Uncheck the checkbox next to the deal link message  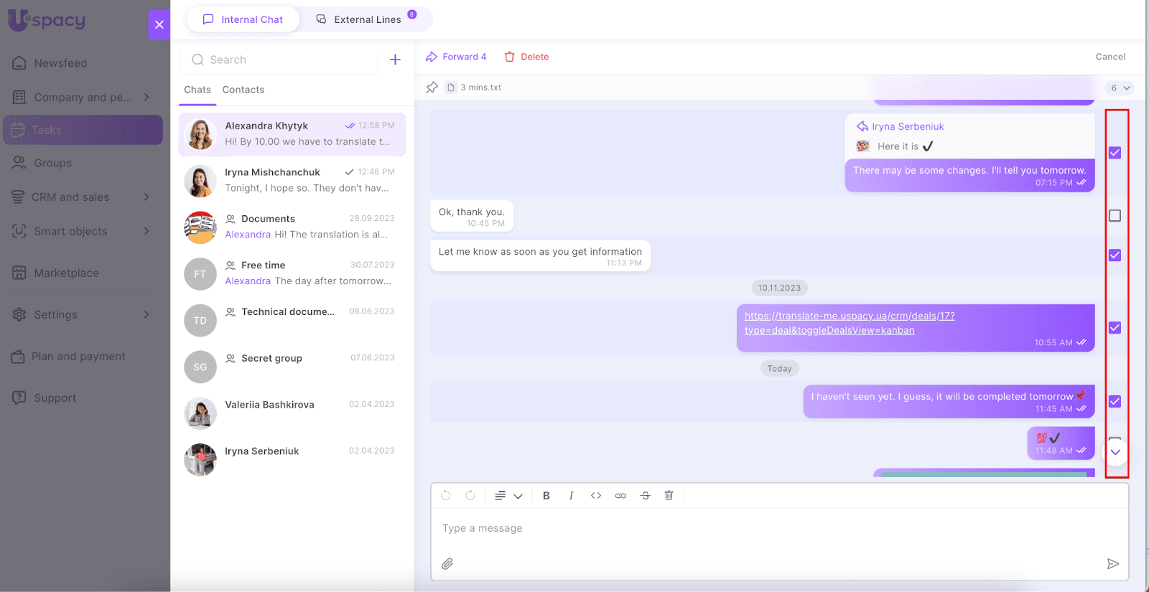click(x=1115, y=328)
